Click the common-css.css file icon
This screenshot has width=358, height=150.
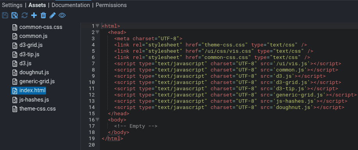pos(15,27)
